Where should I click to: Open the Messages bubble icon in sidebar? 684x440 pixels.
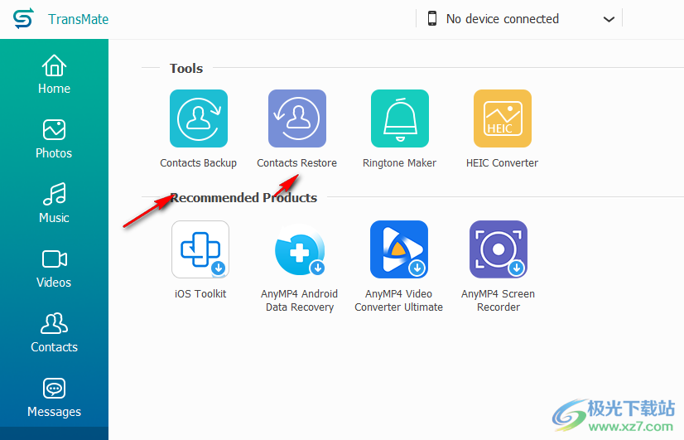click(x=54, y=388)
